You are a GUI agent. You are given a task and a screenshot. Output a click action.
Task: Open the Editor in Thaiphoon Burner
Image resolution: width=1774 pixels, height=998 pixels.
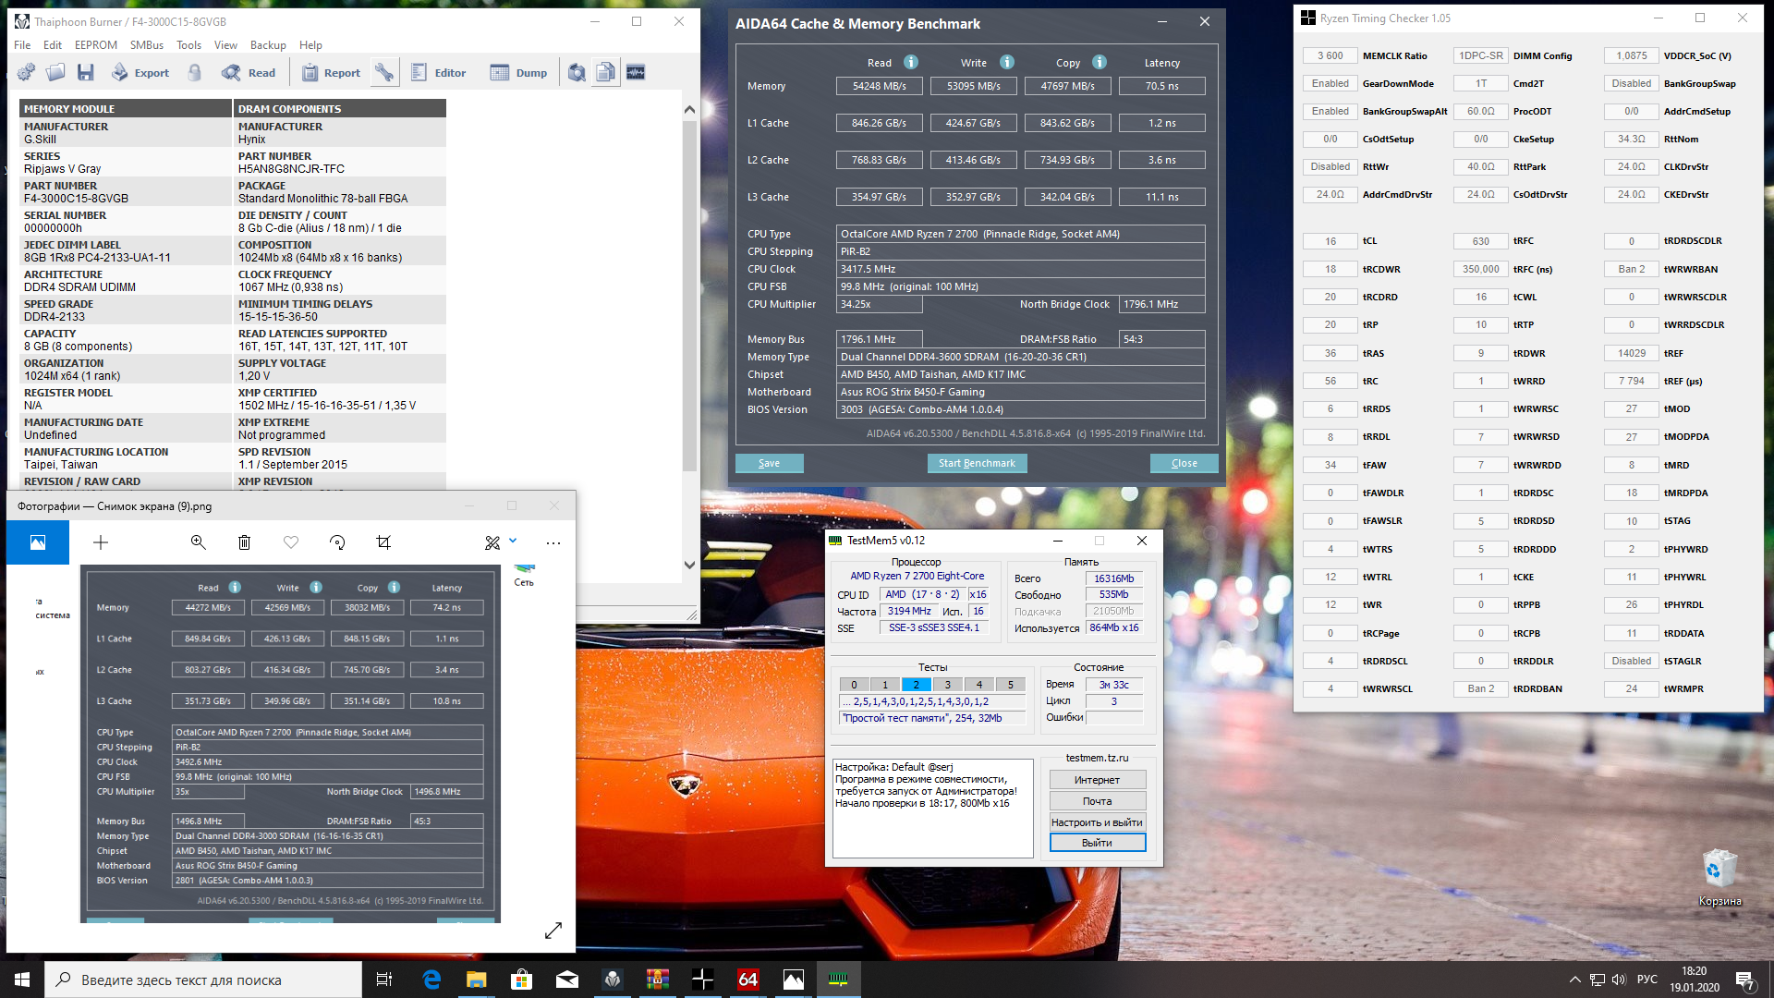439,72
